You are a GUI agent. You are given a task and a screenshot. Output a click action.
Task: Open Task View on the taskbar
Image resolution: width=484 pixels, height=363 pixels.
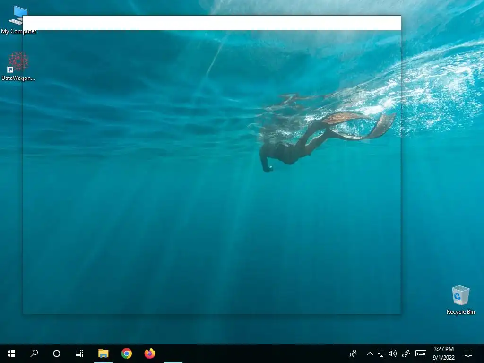[79, 354]
